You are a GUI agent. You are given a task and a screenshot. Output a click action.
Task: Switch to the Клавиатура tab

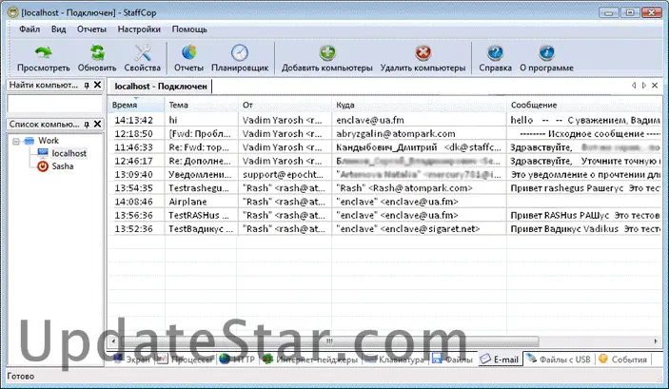(395, 360)
